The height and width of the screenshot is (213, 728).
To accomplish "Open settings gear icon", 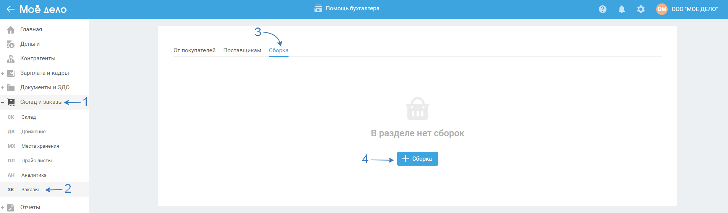I will (641, 9).
